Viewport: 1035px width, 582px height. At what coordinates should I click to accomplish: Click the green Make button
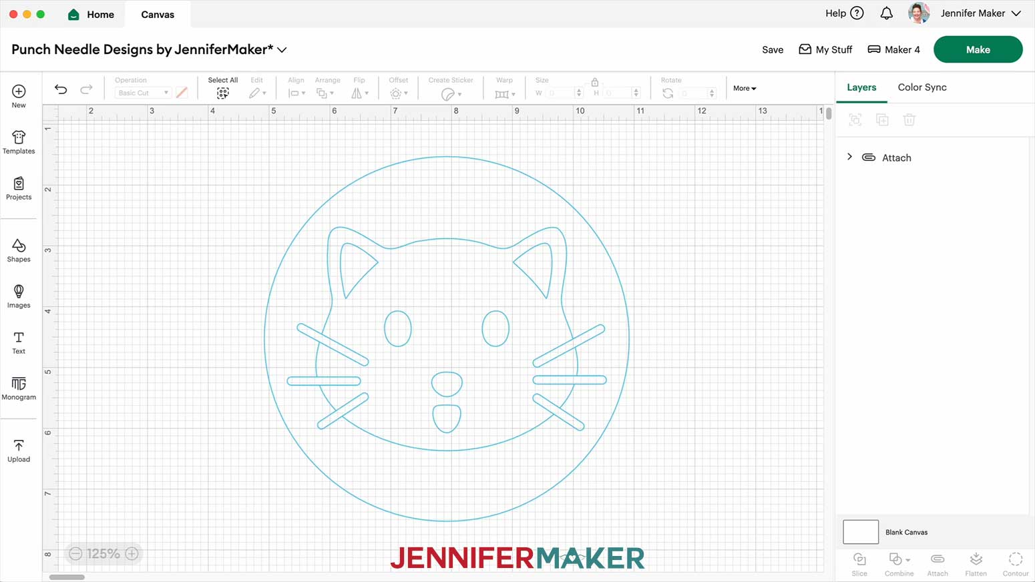click(978, 49)
